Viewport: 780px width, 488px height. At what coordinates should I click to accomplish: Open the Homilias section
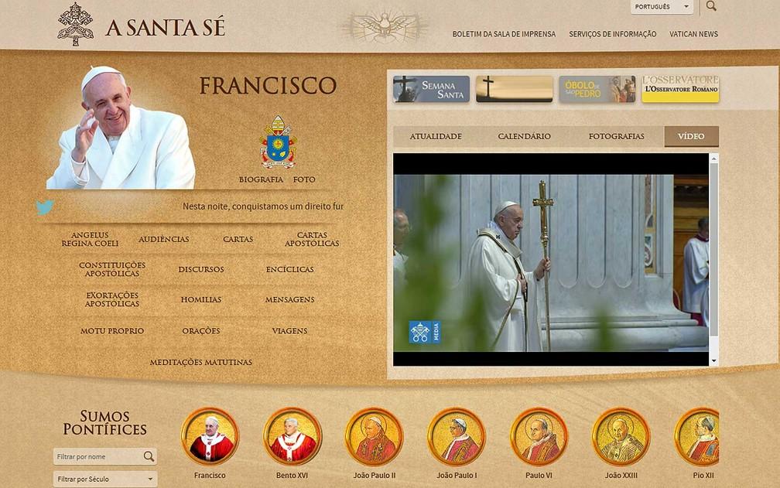(x=201, y=299)
